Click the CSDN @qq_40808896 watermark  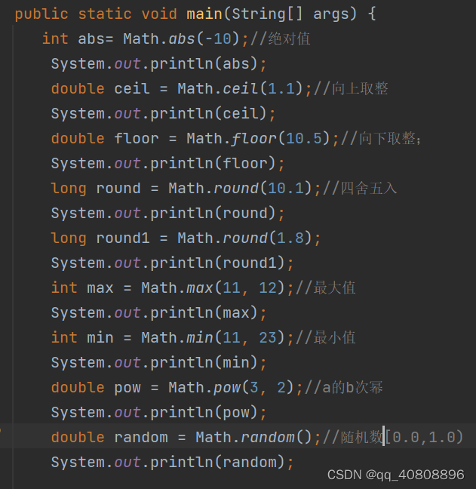(x=396, y=475)
